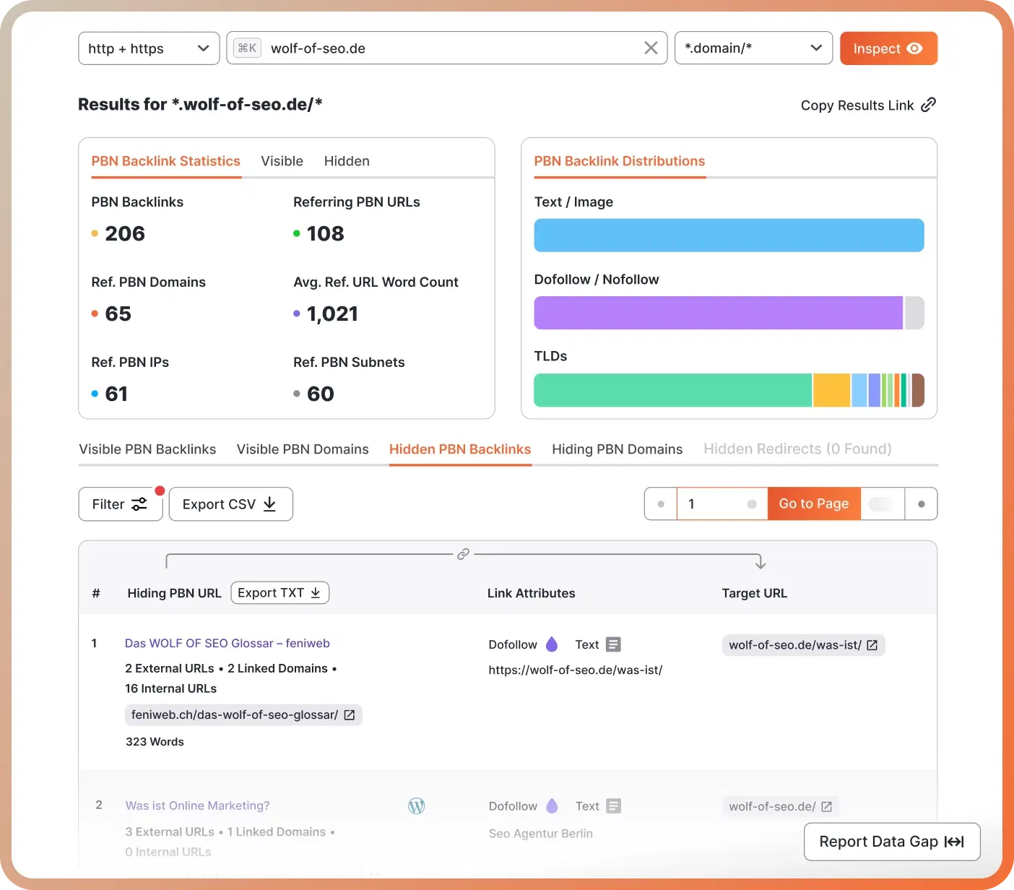Clear the domain search field with X
The width and height of the screenshot is (1014, 890).
(x=651, y=48)
